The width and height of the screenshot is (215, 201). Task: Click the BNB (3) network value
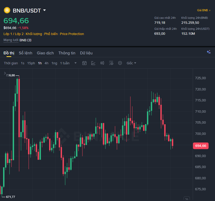(x=26, y=40)
